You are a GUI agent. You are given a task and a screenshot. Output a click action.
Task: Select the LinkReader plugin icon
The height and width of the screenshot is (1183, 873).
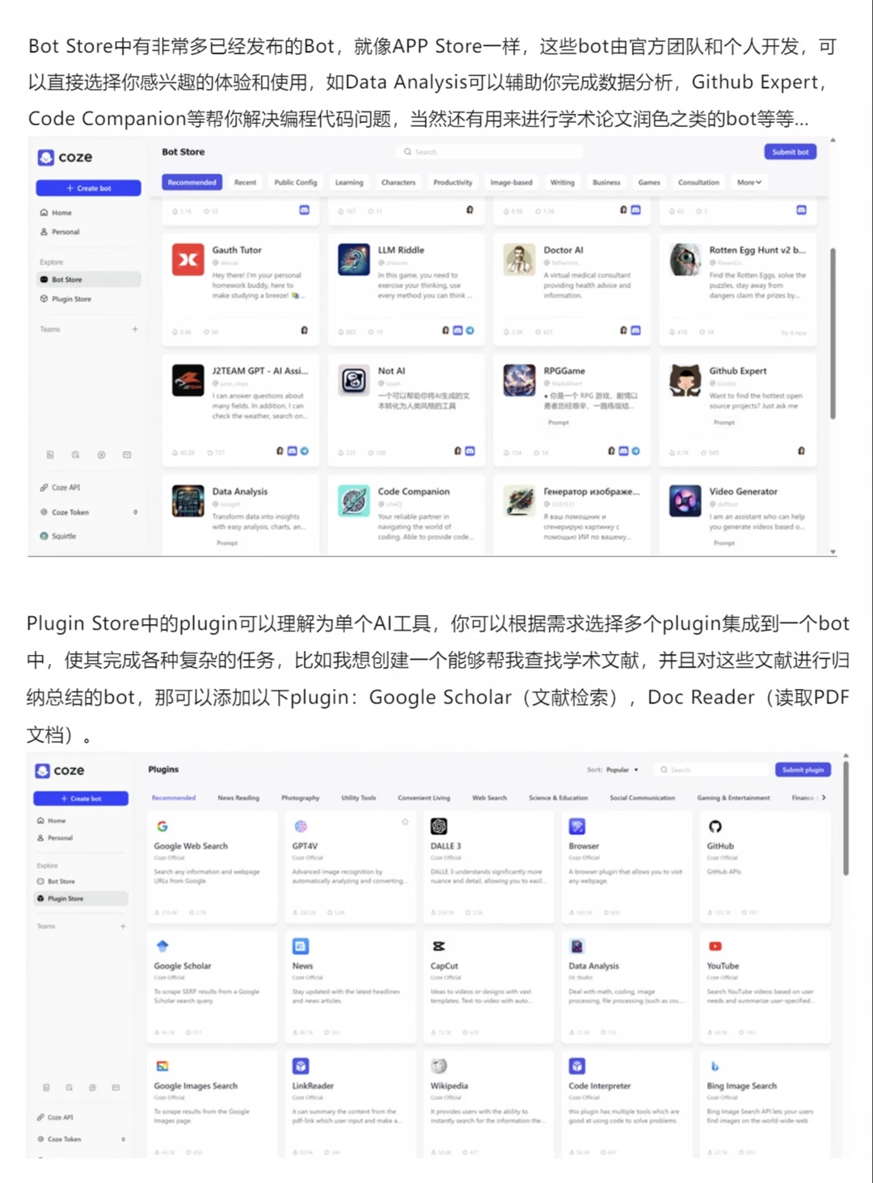click(x=301, y=1066)
